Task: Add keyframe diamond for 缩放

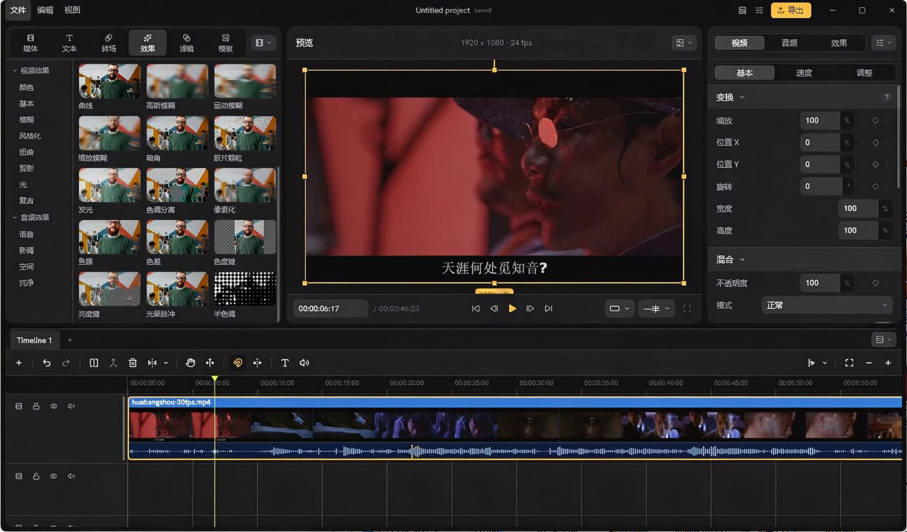Action: point(875,120)
